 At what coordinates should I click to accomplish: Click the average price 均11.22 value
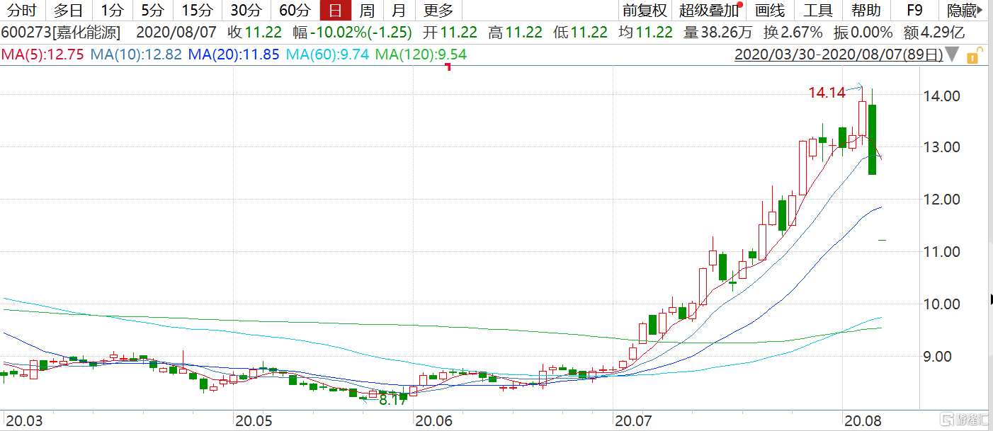point(645,32)
